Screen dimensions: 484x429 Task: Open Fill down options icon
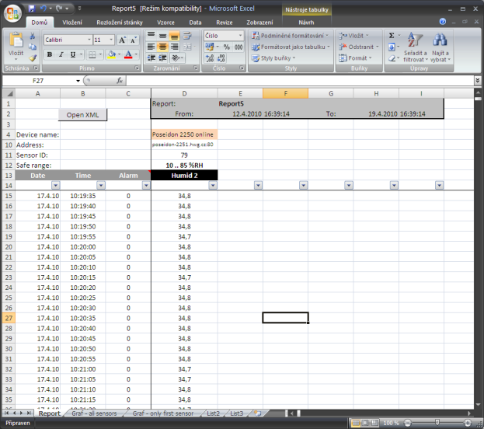coord(392,47)
